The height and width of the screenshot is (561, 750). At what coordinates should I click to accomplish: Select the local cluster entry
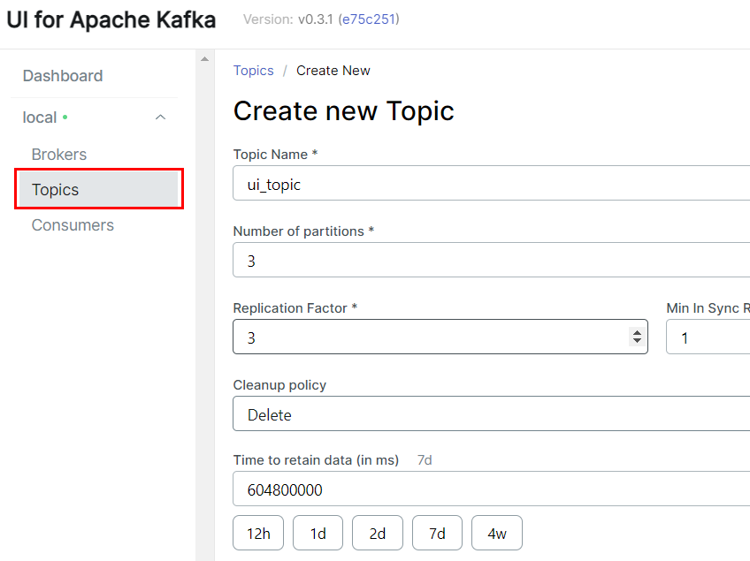(40, 118)
